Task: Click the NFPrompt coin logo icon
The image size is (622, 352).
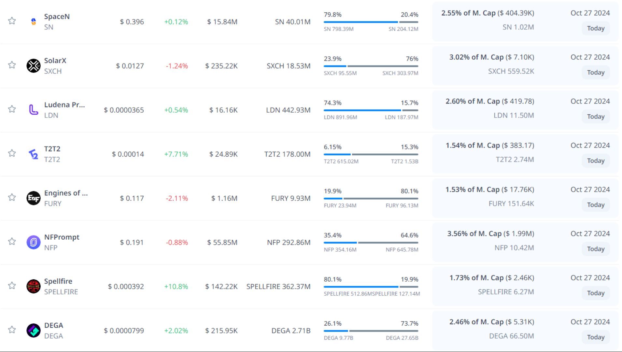Action: pyautogui.click(x=33, y=242)
